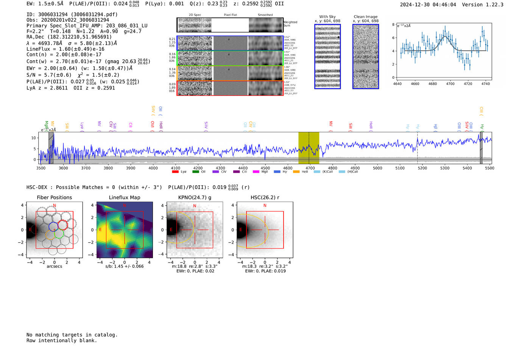Click the 2024-12-30 04:46:04 timestamp
The height and width of the screenshot is (361, 530).
(428, 5)
